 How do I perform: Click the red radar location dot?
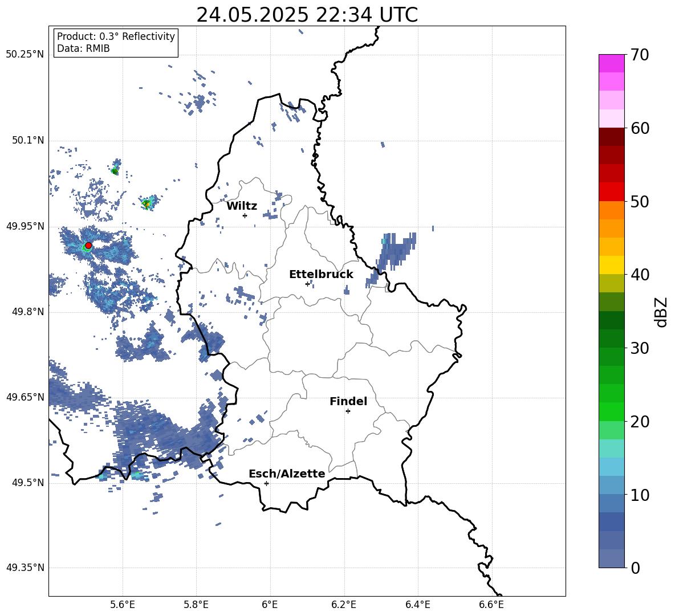88,246
